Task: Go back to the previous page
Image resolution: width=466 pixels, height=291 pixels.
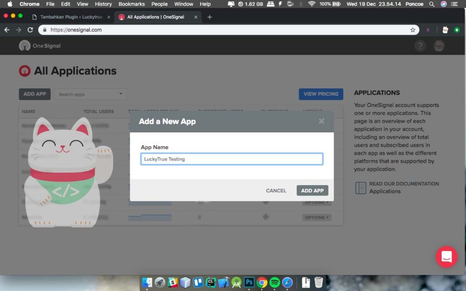Action: point(7,30)
